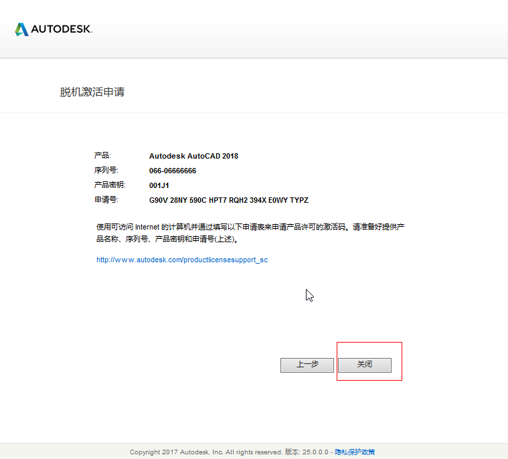Click the G90V segment of request code

coord(159,200)
